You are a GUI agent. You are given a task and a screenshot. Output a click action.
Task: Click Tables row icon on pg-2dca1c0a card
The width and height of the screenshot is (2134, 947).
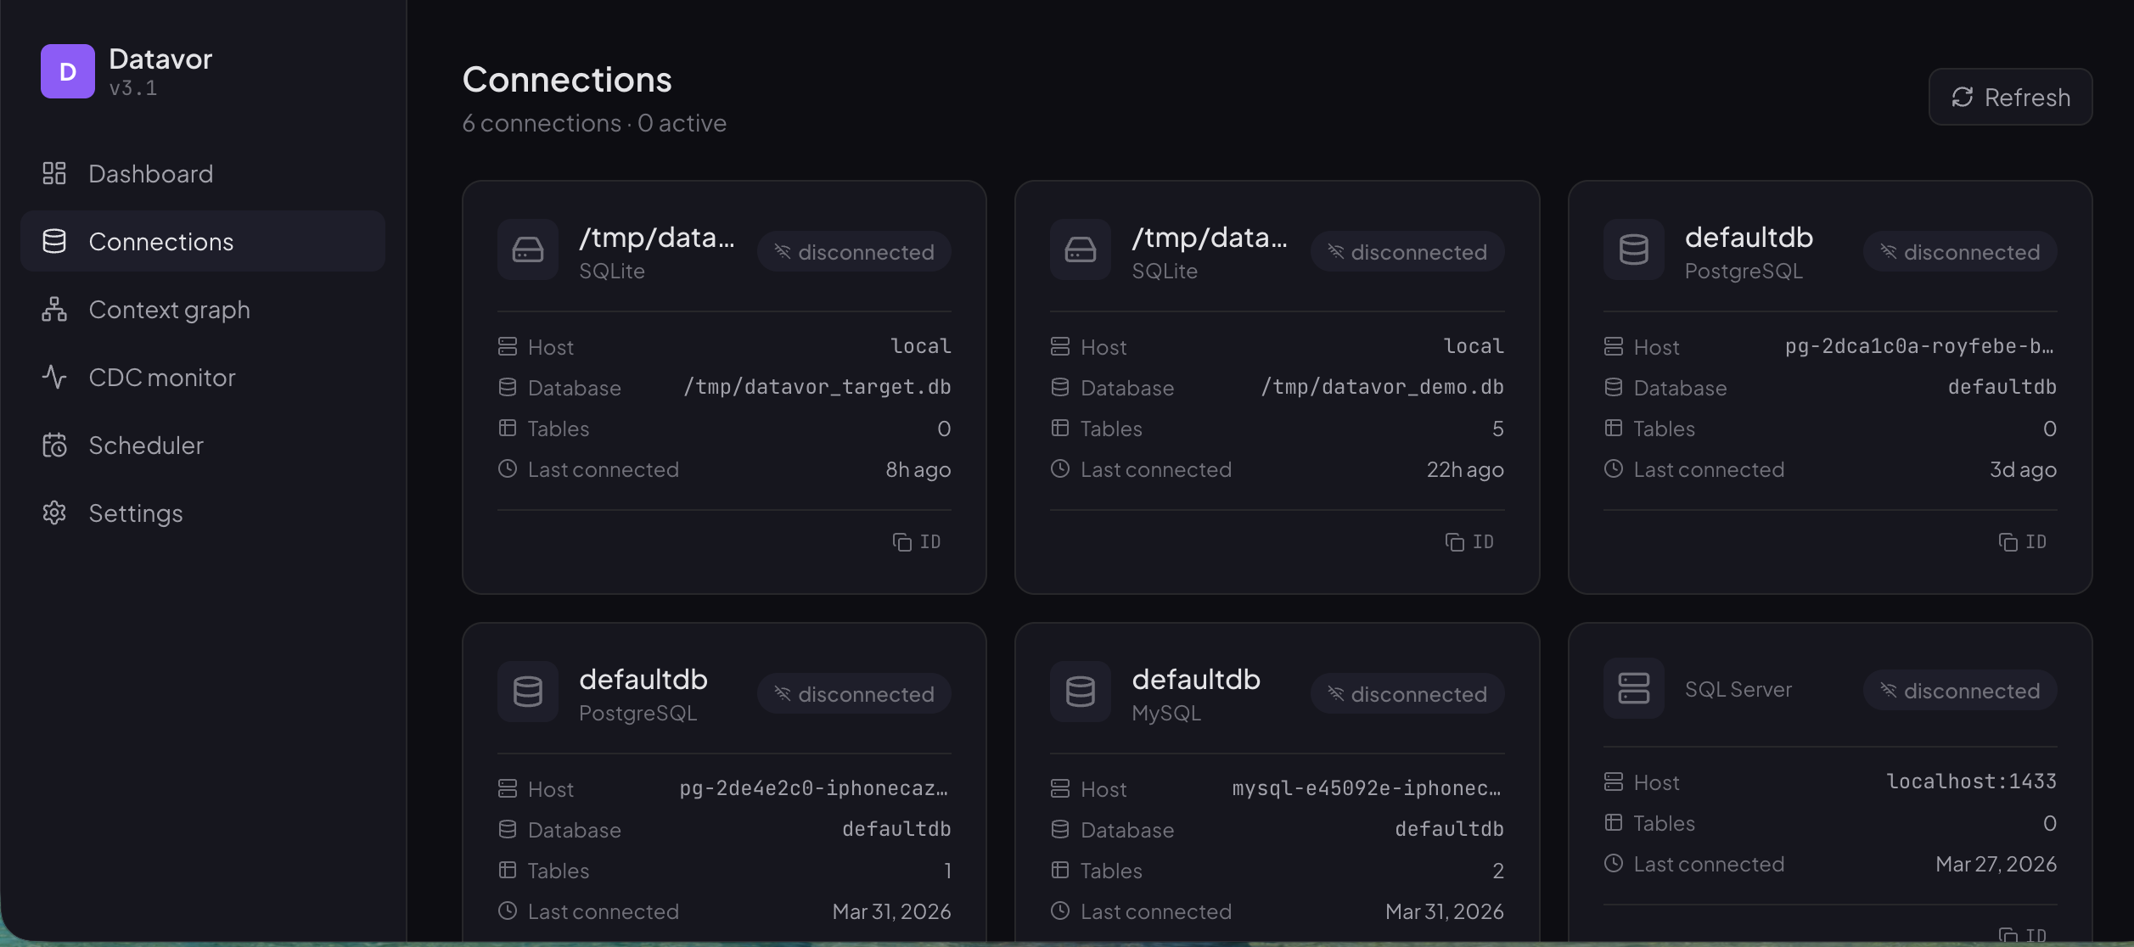pyautogui.click(x=1614, y=428)
